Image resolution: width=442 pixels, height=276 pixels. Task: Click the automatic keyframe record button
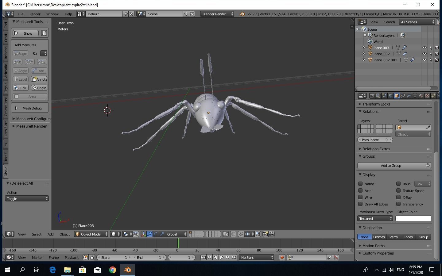click(282, 258)
